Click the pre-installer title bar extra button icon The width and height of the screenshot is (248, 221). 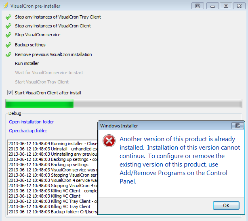pyautogui.click(x=198, y=6)
